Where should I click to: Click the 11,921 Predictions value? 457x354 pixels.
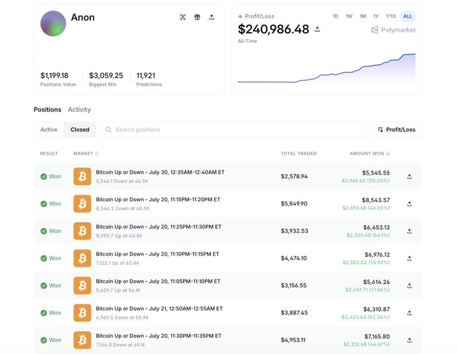146,76
